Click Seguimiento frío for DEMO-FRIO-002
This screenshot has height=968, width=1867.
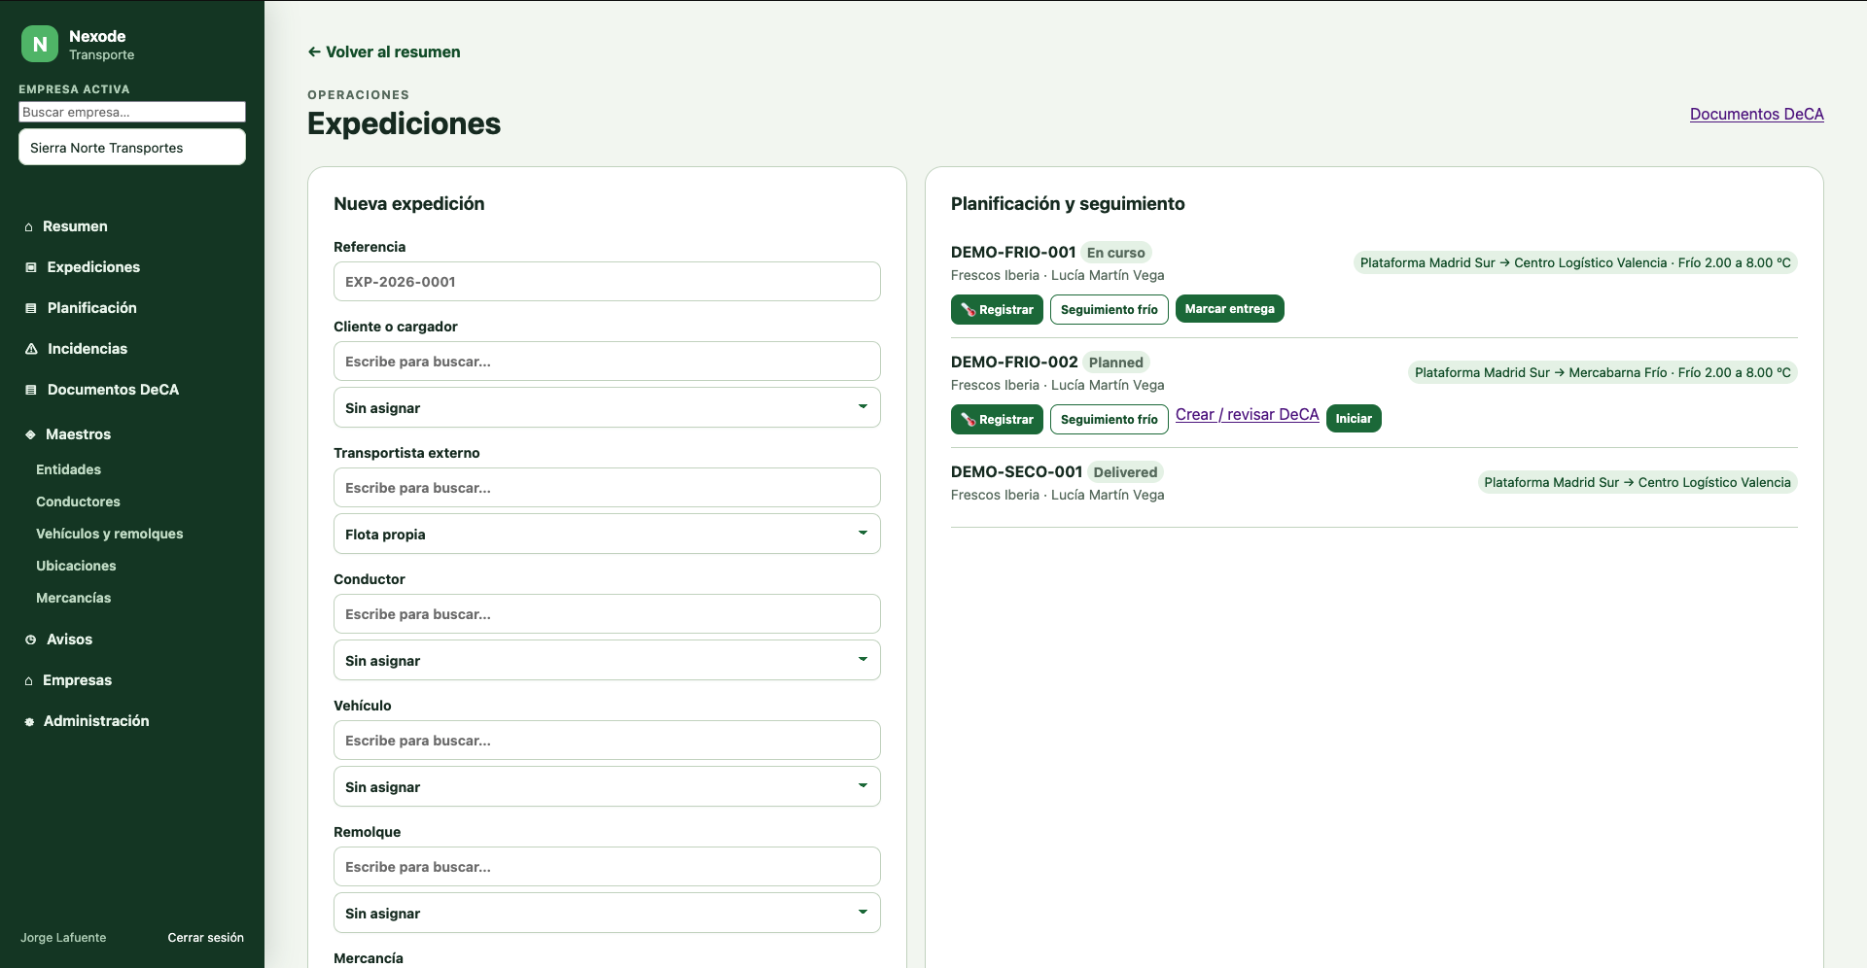pos(1110,419)
